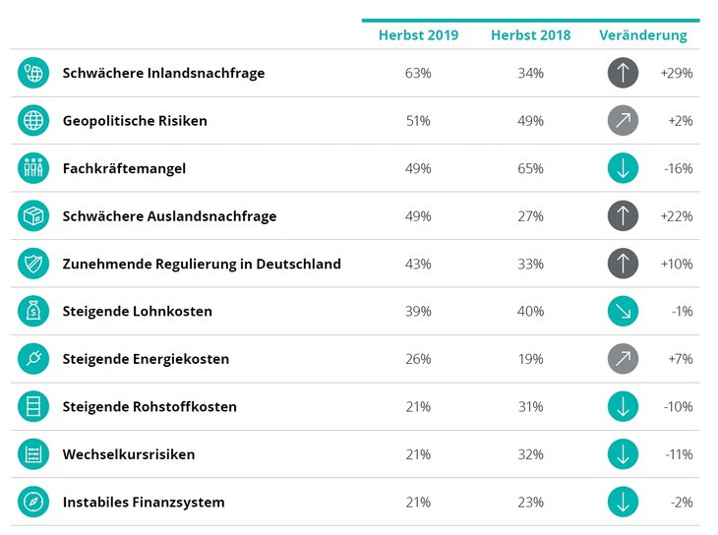Click the globe icon beside Schwächere Inlandsnachfrage

pos(33,73)
